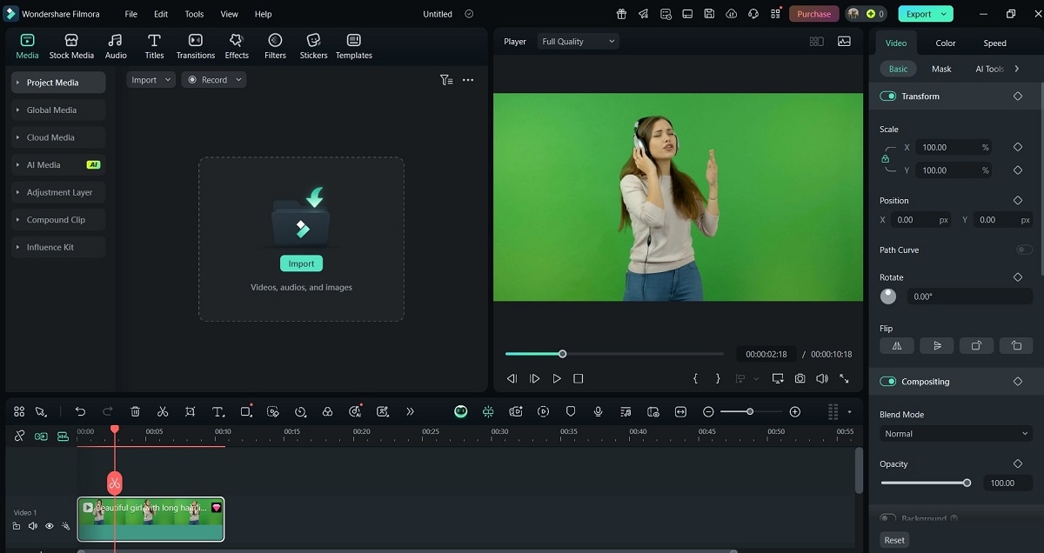This screenshot has height=553, width=1044.
Task: Click the green Import button
Action: click(x=301, y=263)
